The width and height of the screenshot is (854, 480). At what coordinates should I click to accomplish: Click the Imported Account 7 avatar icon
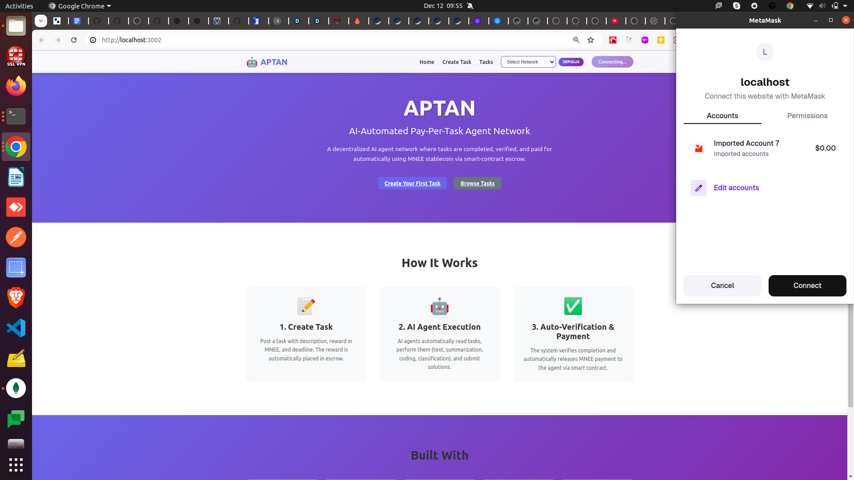coord(698,148)
